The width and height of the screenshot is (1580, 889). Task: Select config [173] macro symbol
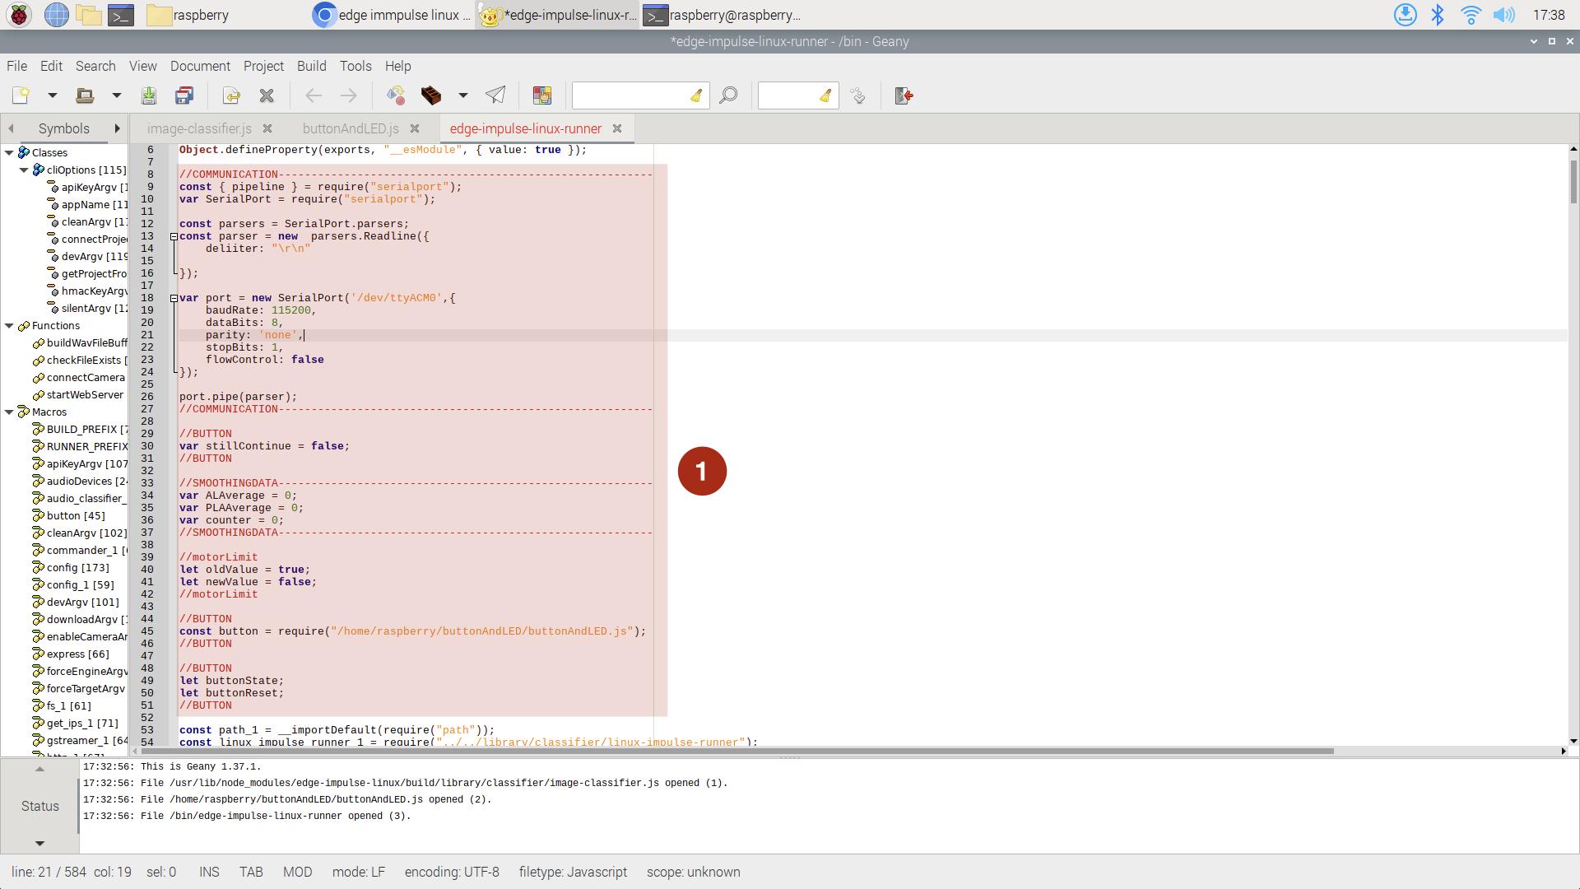pos(77,567)
